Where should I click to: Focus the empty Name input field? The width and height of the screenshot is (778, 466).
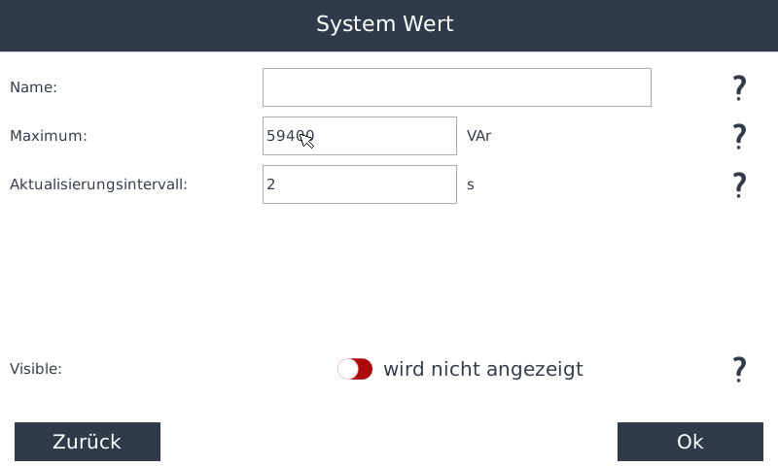point(456,87)
